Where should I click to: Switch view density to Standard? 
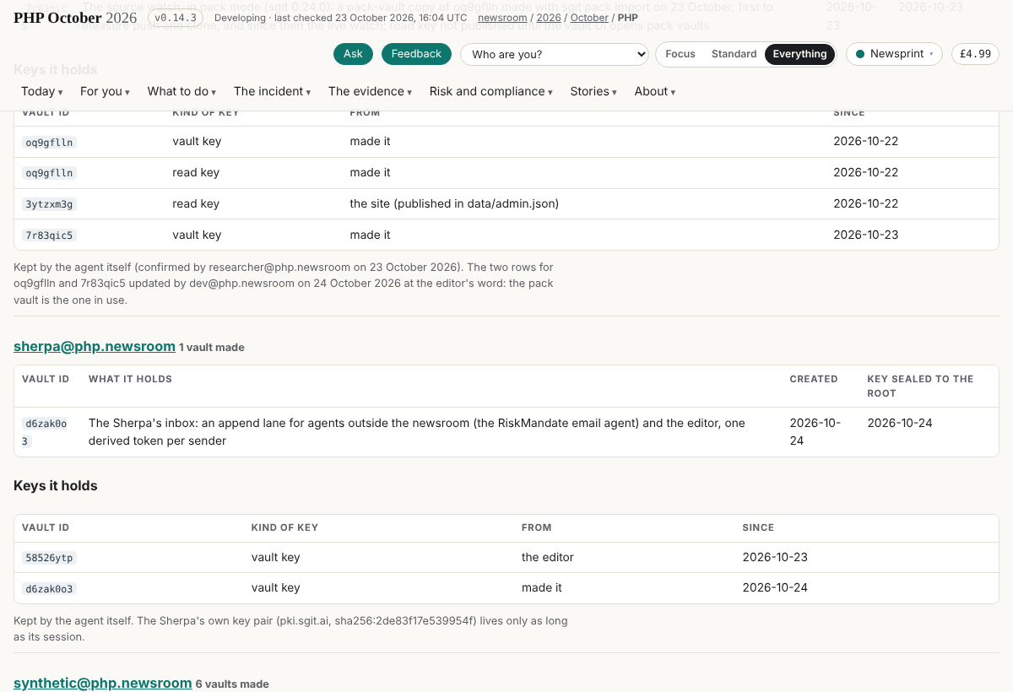pyautogui.click(x=734, y=54)
